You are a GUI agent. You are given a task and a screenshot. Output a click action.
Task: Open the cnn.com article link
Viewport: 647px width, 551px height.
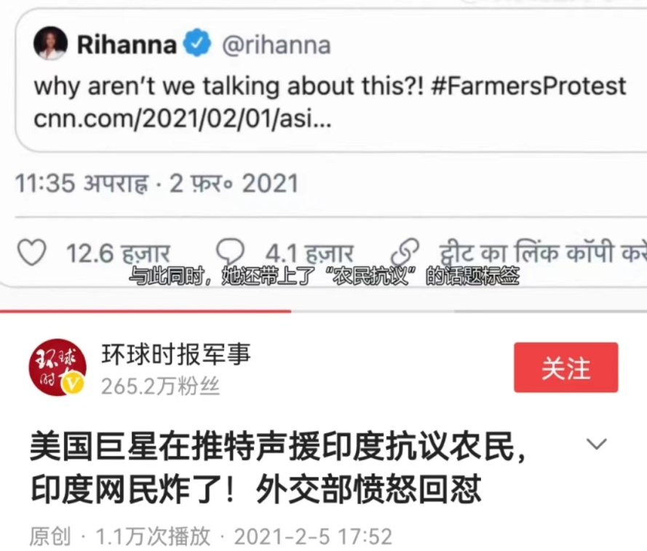point(183,119)
